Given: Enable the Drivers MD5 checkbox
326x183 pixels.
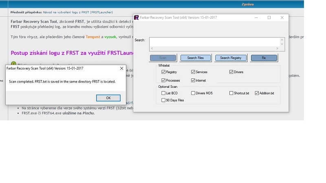Looking at the screenshot, I should point(193,93).
